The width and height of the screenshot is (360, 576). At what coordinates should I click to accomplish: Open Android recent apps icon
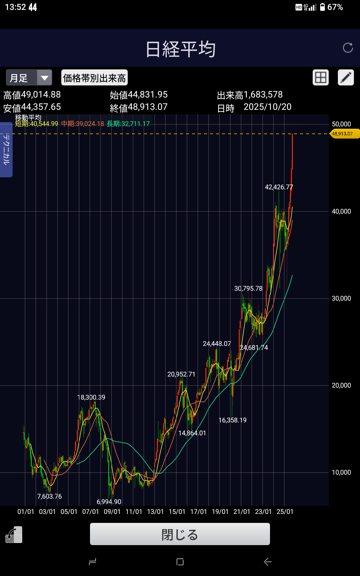tap(92, 562)
